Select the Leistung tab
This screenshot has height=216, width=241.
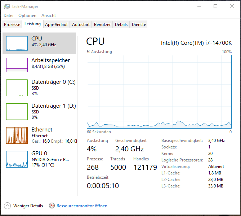tap(32, 24)
